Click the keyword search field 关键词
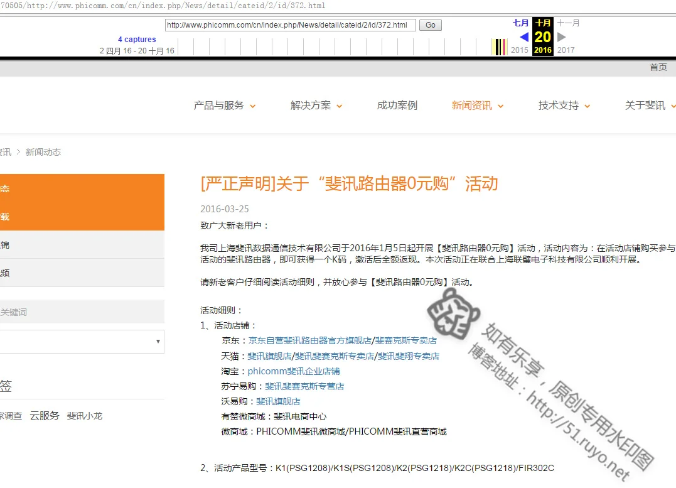676x488 pixels. (82, 312)
